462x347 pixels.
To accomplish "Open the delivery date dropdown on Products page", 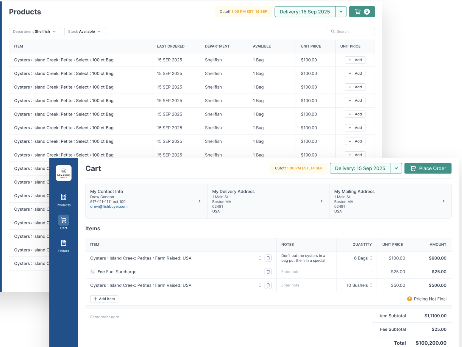I will coord(341,12).
